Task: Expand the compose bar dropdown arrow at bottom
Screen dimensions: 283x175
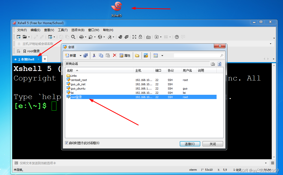Action: [266, 163]
